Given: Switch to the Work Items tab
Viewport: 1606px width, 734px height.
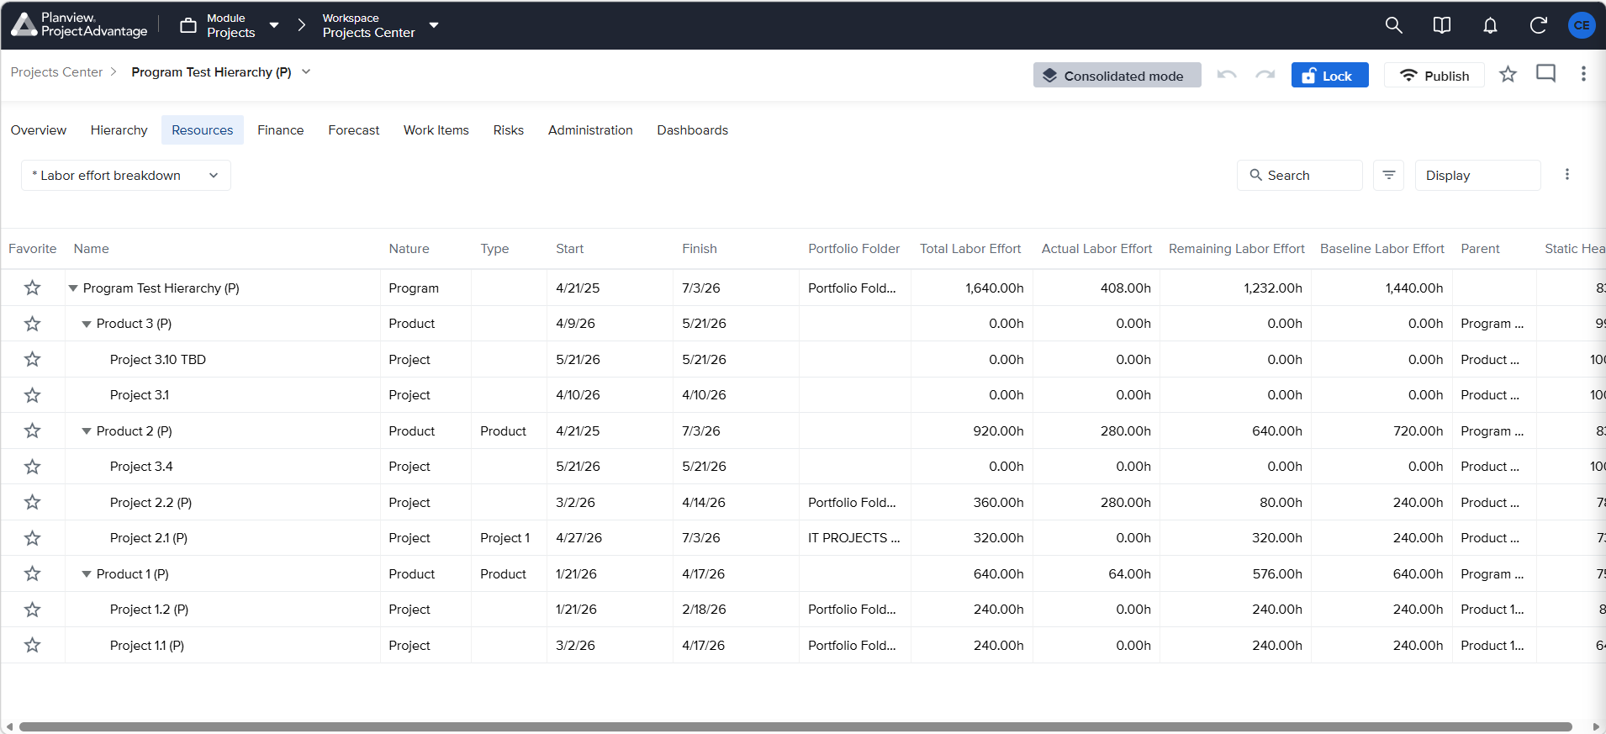Looking at the screenshot, I should coord(436,130).
